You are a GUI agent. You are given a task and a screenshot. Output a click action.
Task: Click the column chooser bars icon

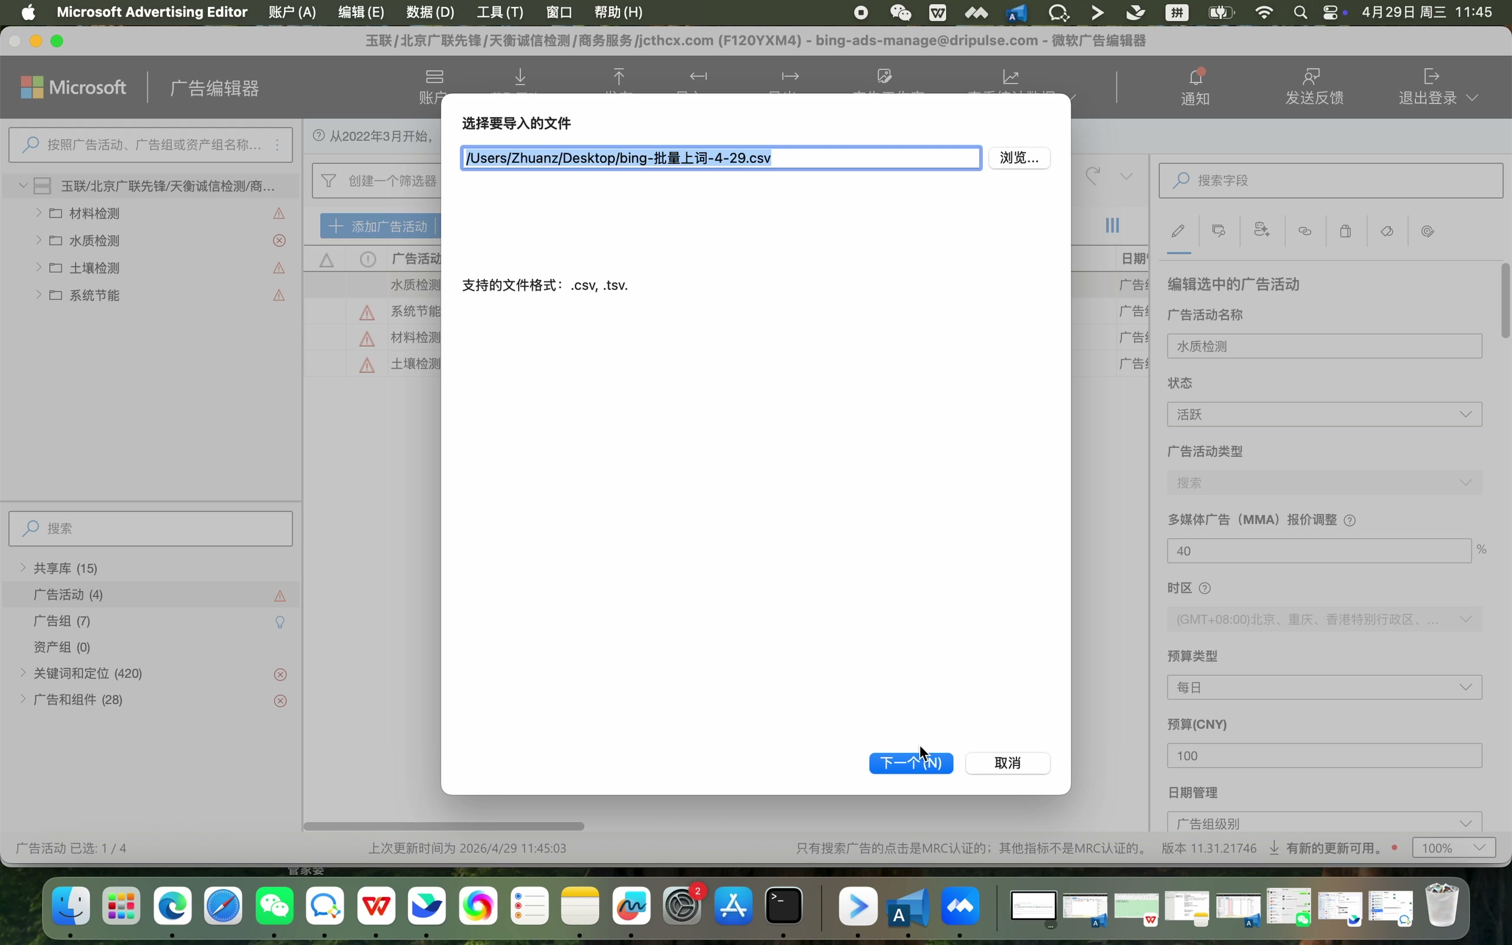tap(1112, 226)
